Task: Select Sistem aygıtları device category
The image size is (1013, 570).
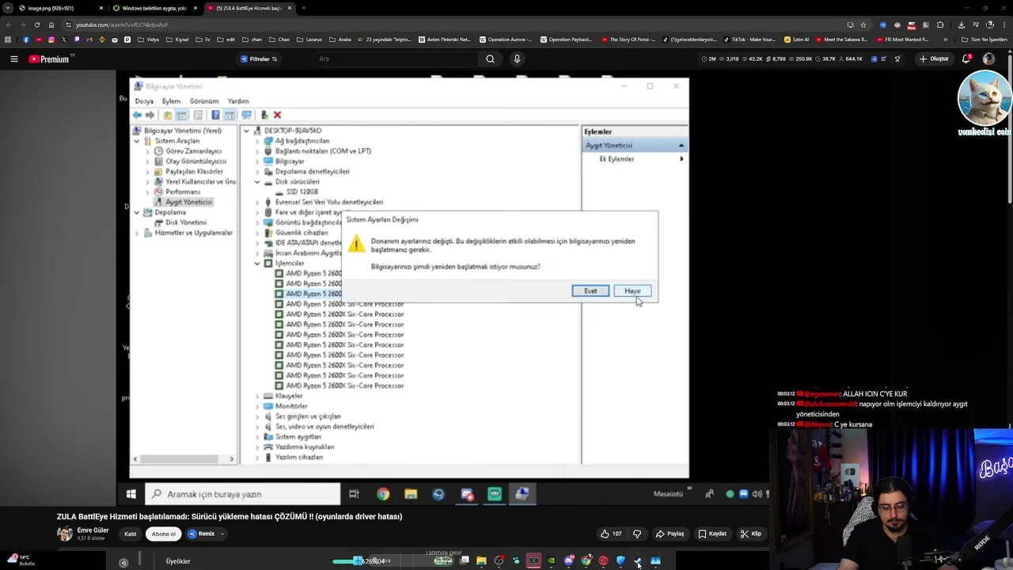Action: [x=298, y=437]
